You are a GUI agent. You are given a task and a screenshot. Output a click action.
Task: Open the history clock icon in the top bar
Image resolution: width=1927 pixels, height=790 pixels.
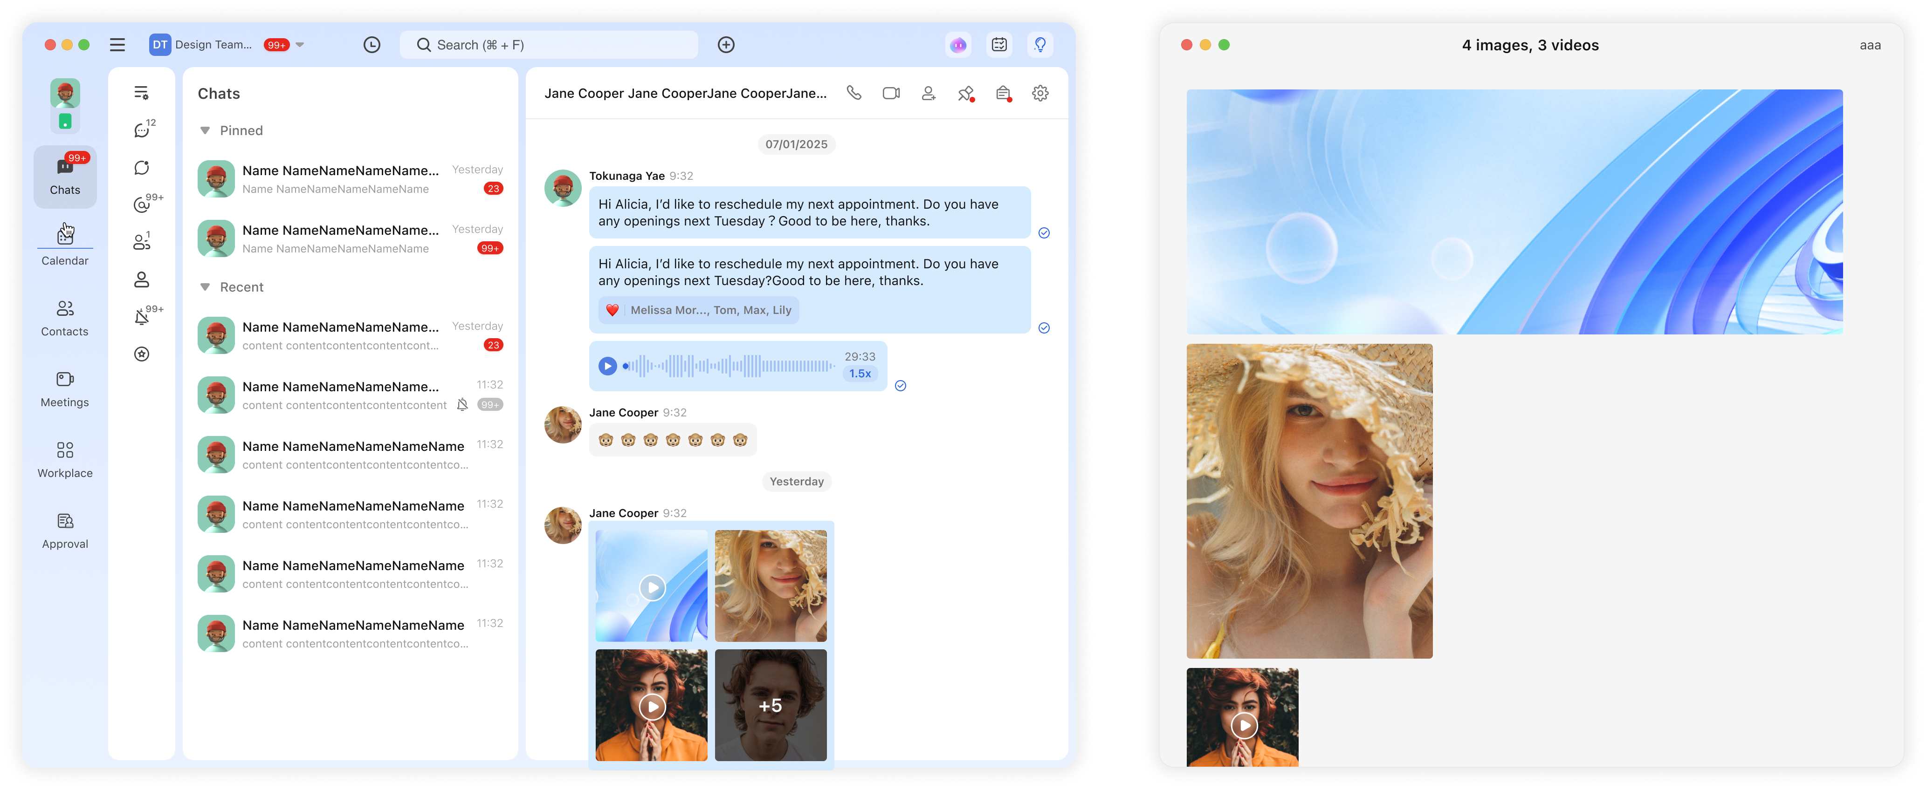[372, 45]
